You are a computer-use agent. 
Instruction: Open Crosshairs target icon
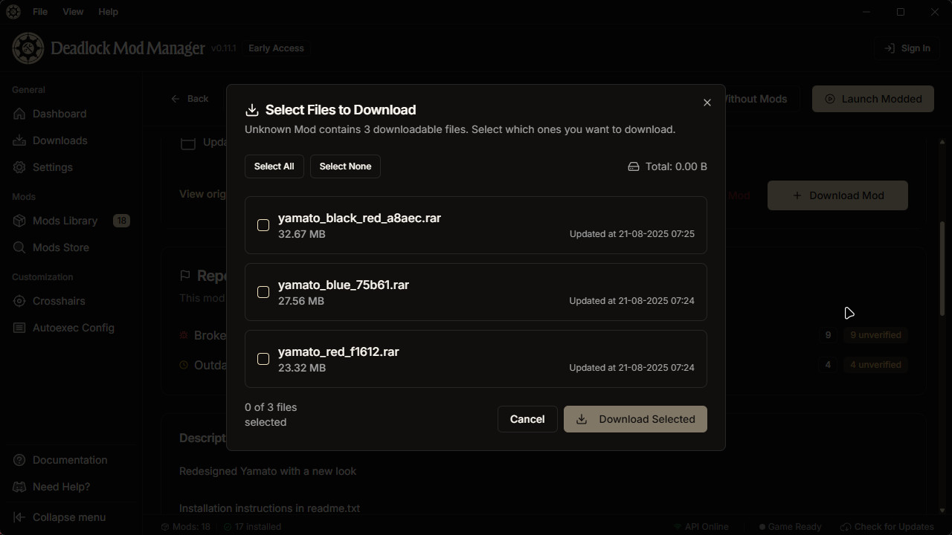coord(19,301)
